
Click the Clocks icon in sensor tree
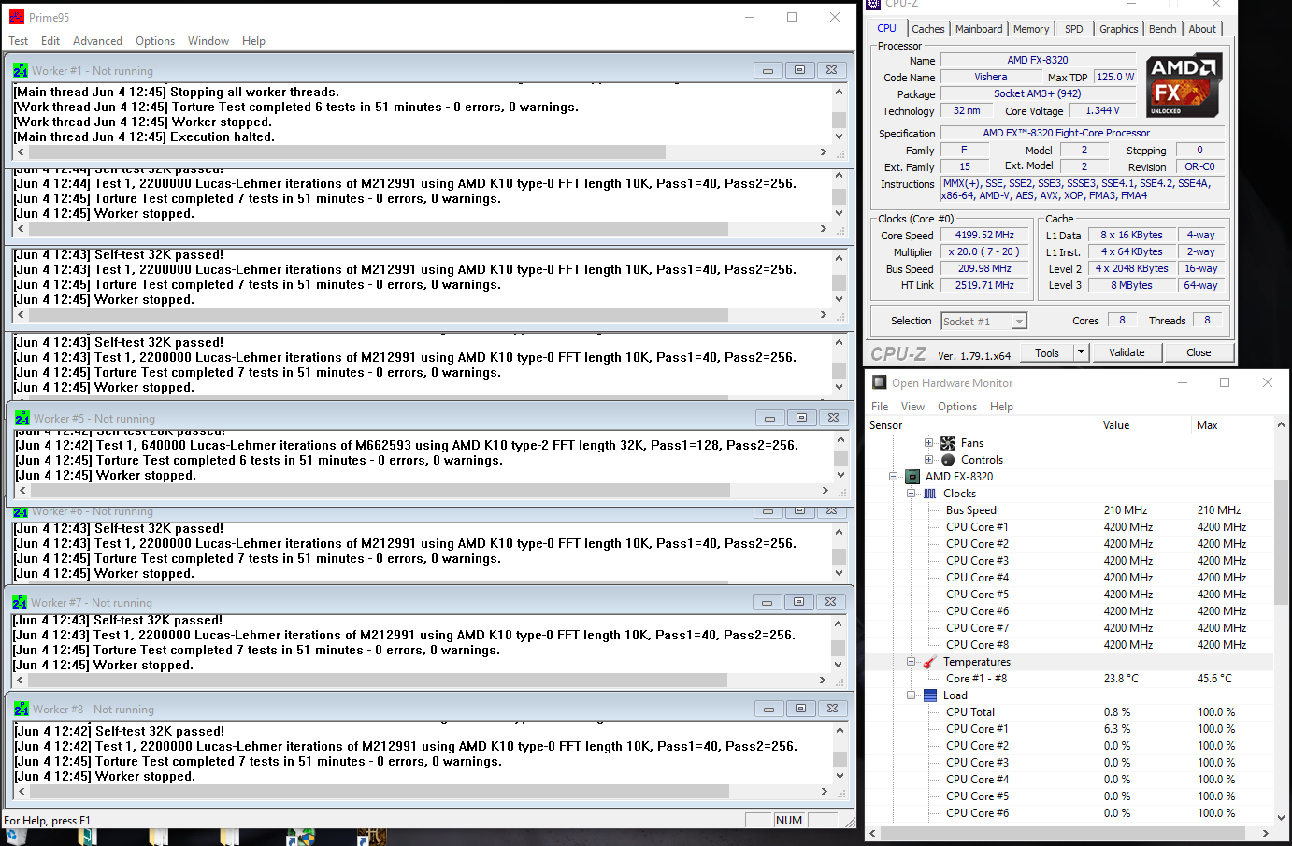point(930,494)
